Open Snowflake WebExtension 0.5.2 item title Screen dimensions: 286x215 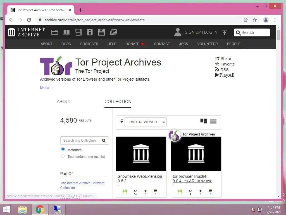[x=140, y=179]
